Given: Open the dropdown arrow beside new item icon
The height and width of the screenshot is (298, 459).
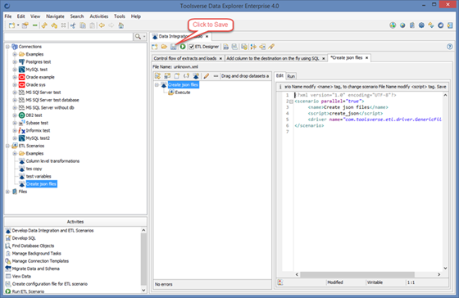Looking at the screenshot, I should pos(18,25).
